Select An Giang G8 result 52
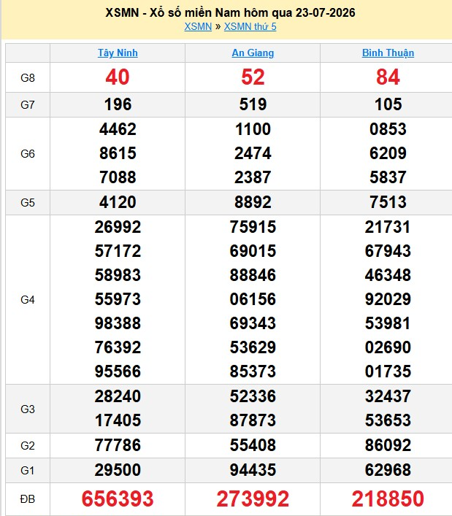The image size is (452, 516). [253, 77]
